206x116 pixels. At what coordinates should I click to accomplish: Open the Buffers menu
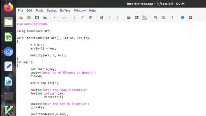pos(65,10)
